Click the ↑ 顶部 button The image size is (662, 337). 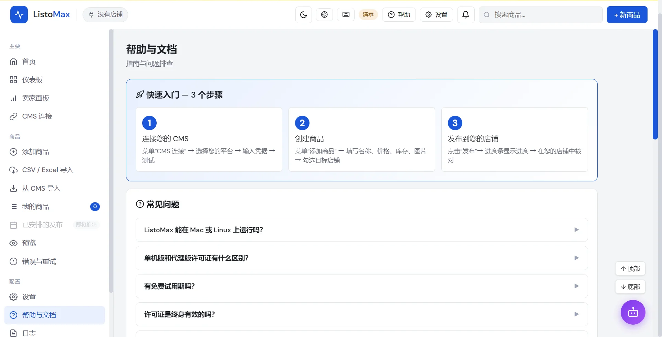click(630, 269)
